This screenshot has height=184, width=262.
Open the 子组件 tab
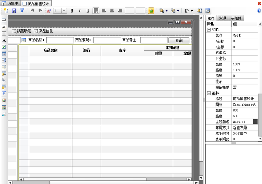(x=236, y=18)
